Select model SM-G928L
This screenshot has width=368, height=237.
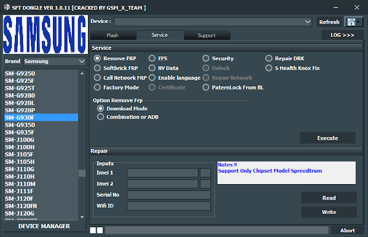(41, 103)
